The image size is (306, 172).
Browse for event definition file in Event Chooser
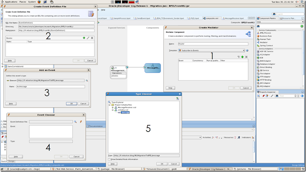coord(75,122)
